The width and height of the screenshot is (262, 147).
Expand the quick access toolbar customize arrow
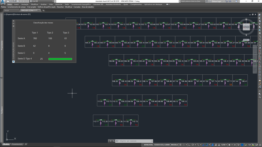[55, 1]
